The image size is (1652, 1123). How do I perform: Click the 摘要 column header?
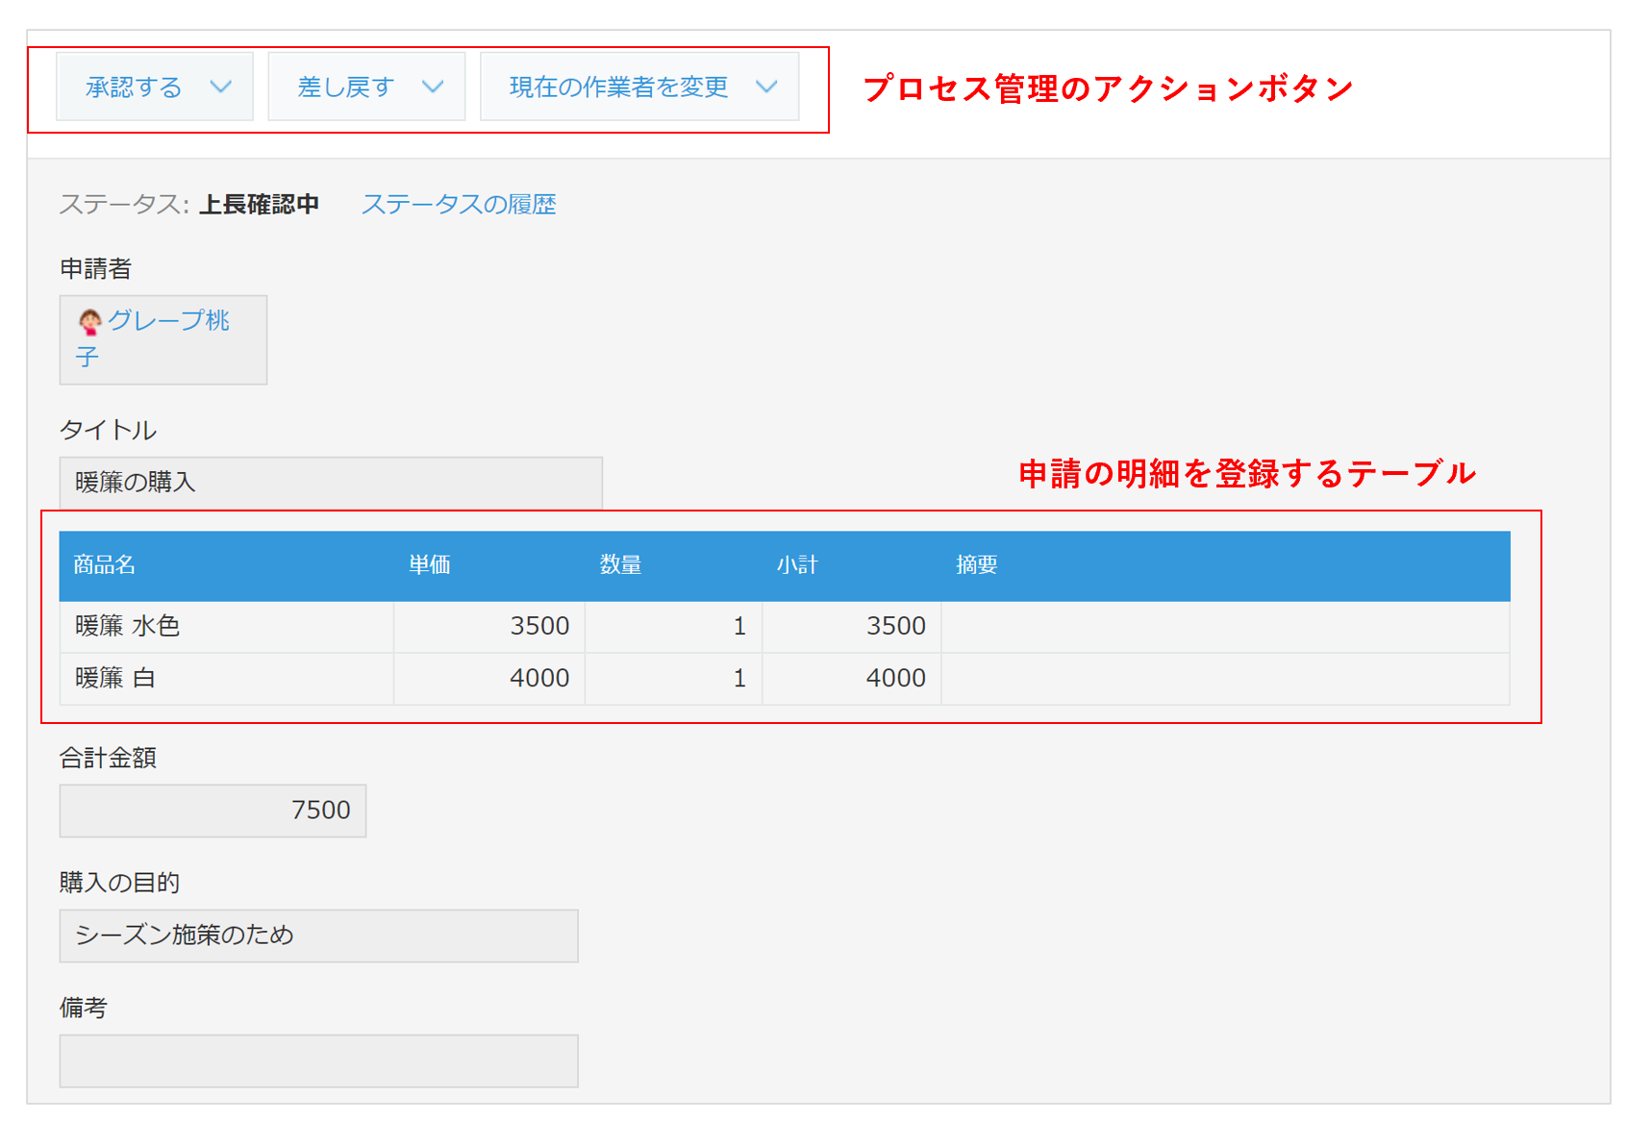(977, 565)
